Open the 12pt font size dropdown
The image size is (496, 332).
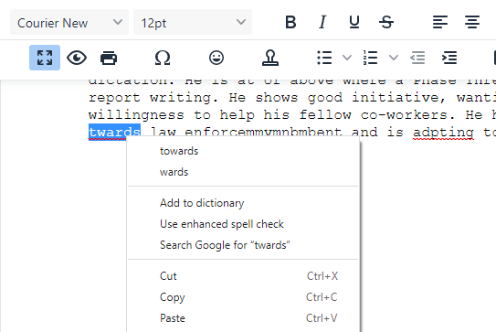coord(193,22)
